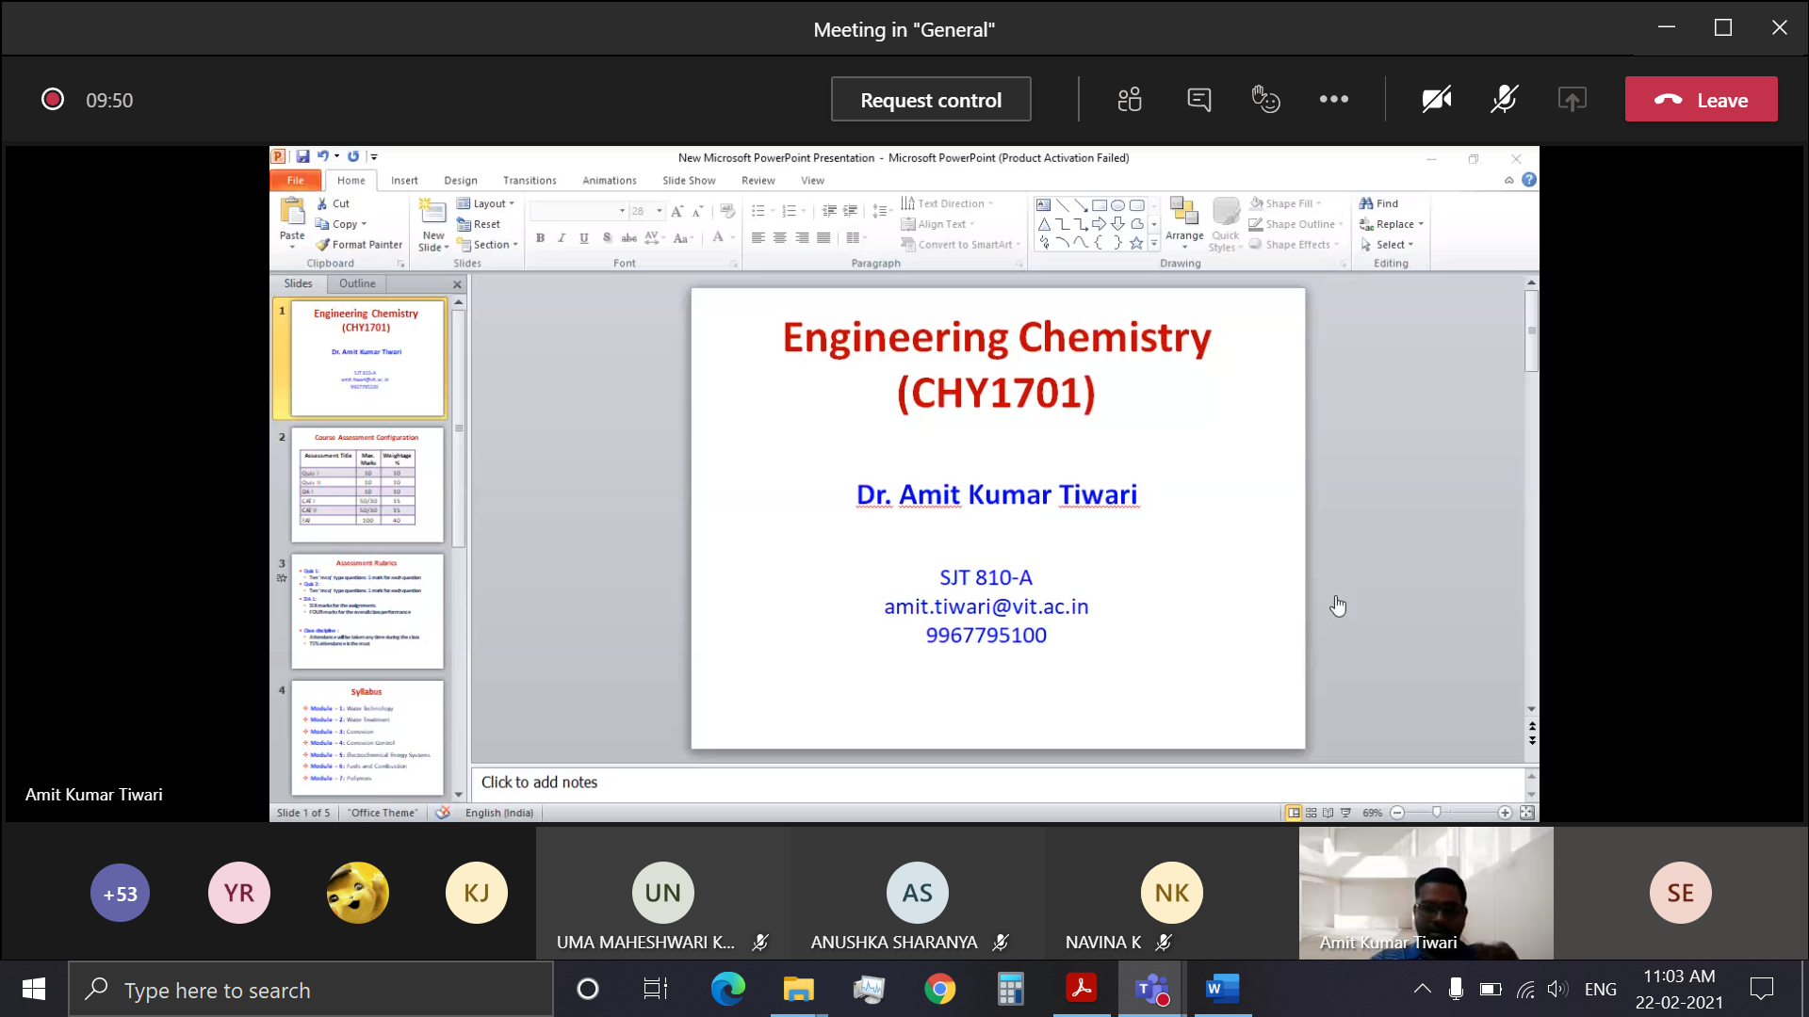Expand the Shape Fill dropdown

click(1317, 203)
